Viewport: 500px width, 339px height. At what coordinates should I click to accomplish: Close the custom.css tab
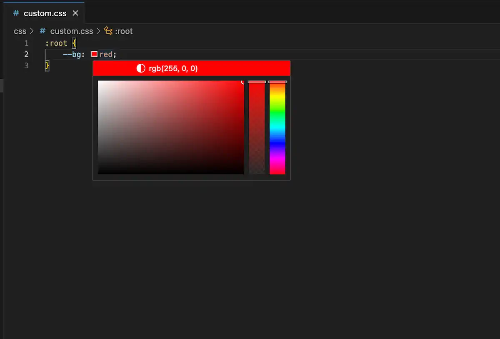coord(75,13)
